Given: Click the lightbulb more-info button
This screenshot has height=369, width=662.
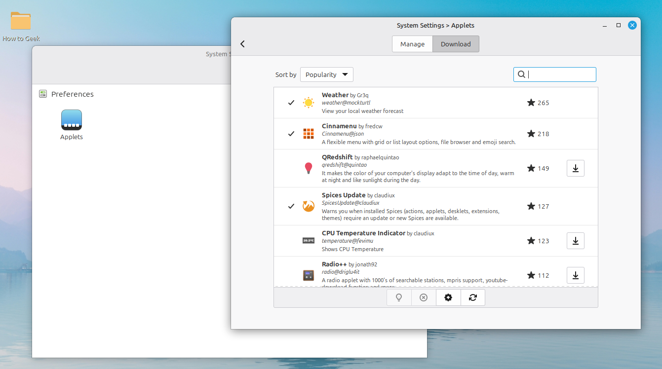Looking at the screenshot, I should [x=399, y=297].
